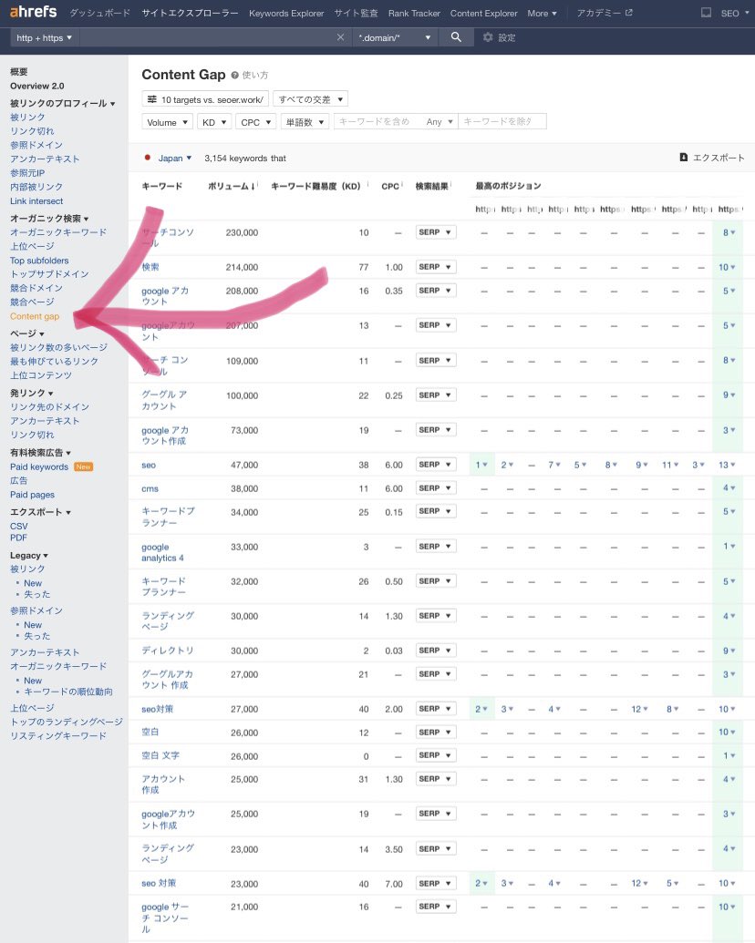Click the targets filter sliders icon

(152, 99)
